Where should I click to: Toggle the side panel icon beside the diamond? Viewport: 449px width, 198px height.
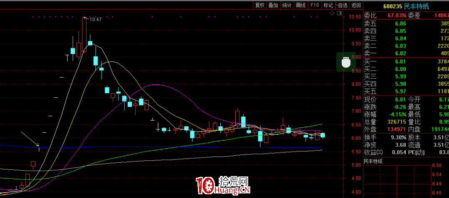[339, 13]
